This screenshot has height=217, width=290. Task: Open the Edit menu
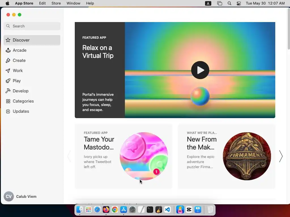coord(42,3)
